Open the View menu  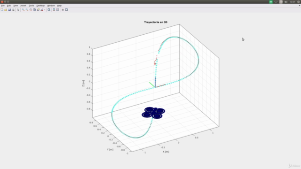pos(16,6)
